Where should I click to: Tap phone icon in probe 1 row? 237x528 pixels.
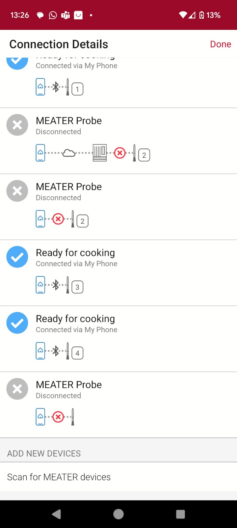coord(40,87)
